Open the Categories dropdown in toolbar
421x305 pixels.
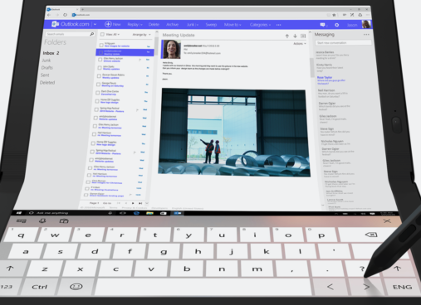point(260,25)
